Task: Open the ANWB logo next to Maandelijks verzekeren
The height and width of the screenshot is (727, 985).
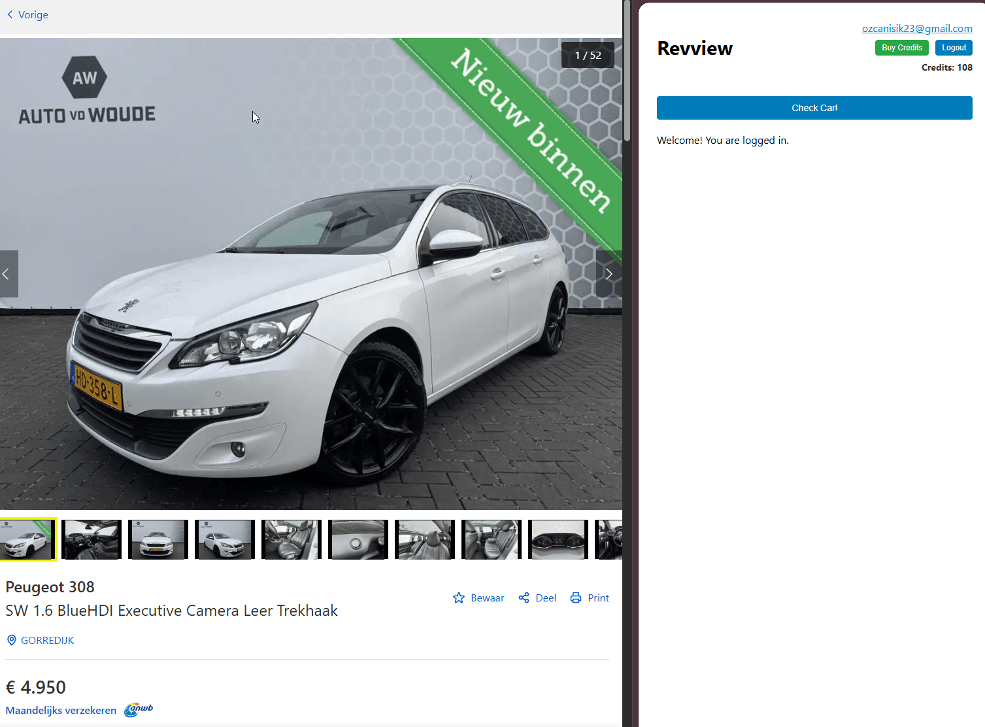Action: [x=137, y=710]
